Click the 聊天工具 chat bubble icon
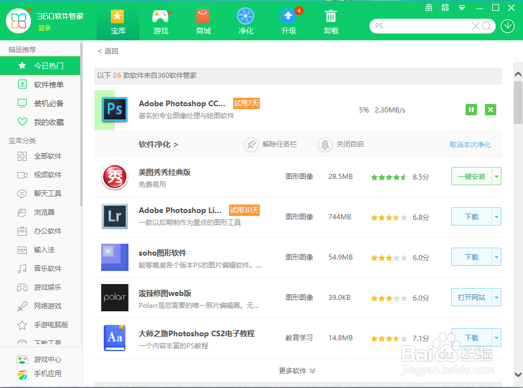This screenshot has width=523, height=388. click(22, 194)
